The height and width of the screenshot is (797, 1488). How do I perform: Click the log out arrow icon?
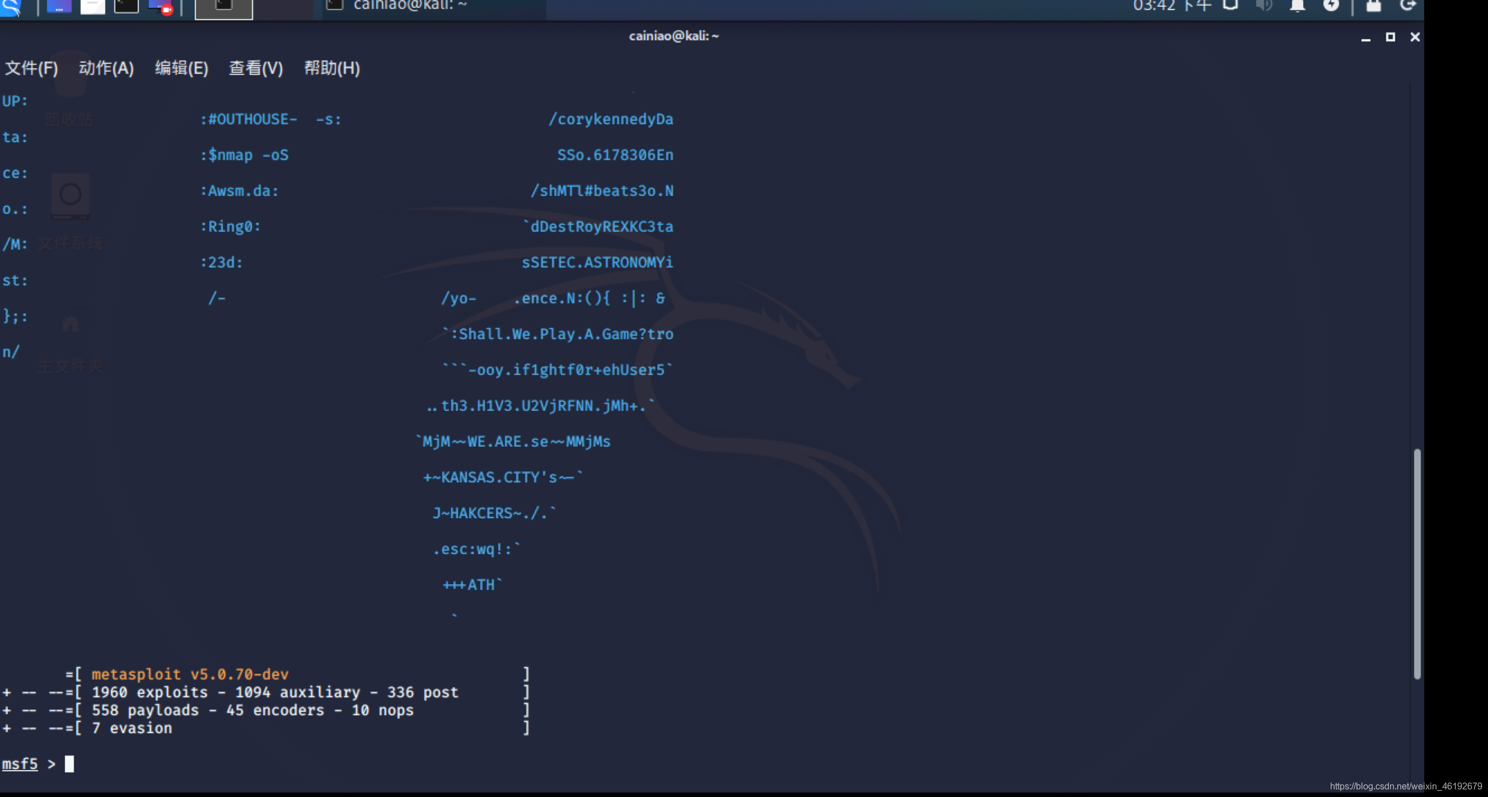[x=1408, y=6]
